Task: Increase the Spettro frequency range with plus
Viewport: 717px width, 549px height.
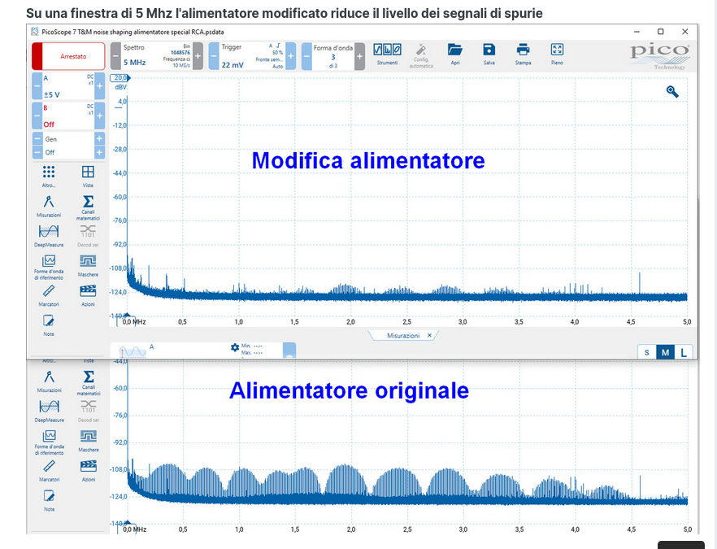Action: (198, 56)
